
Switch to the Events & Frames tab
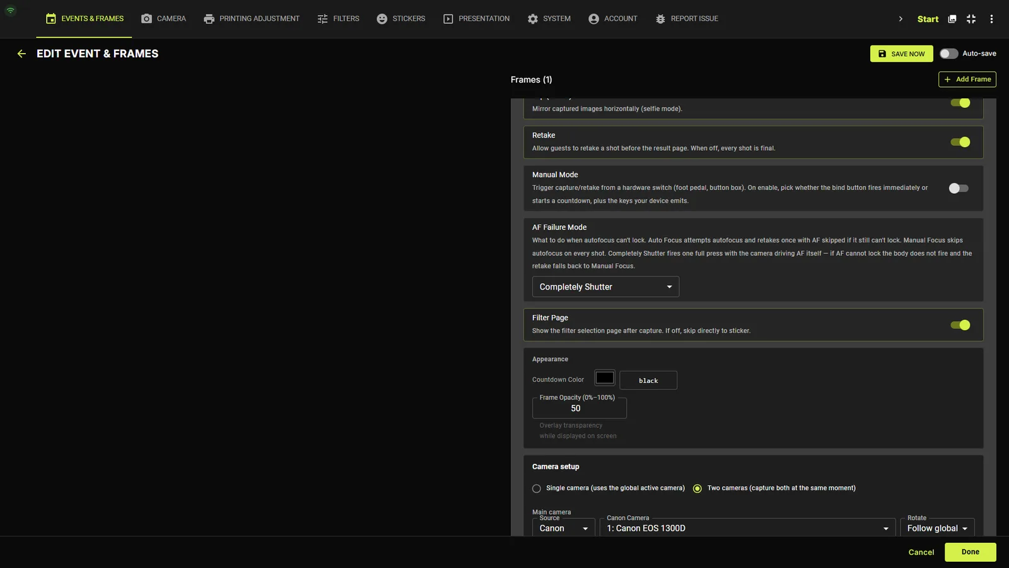[85, 19]
